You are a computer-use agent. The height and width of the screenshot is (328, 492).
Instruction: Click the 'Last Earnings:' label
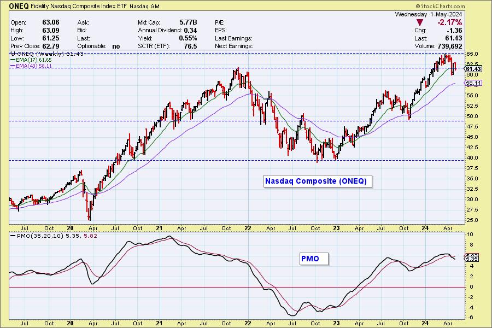tap(233, 38)
